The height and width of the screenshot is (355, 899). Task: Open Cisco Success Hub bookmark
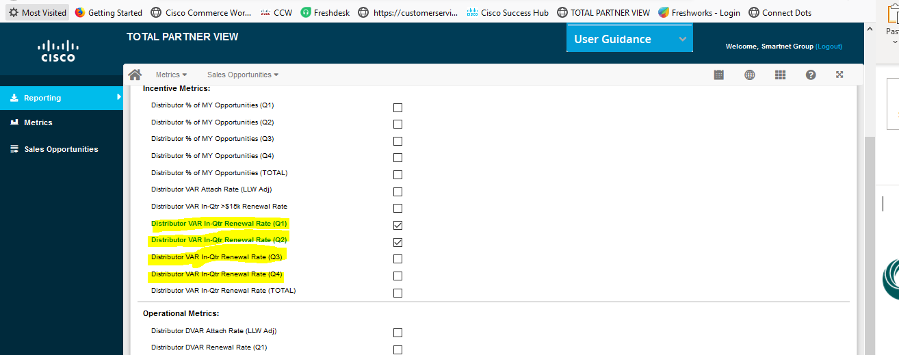pyautogui.click(x=508, y=12)
